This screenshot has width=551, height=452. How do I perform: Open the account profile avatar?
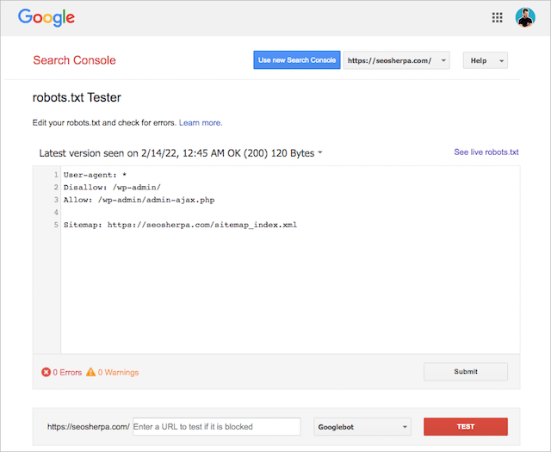pyautogui.click(x=525, y=17)
